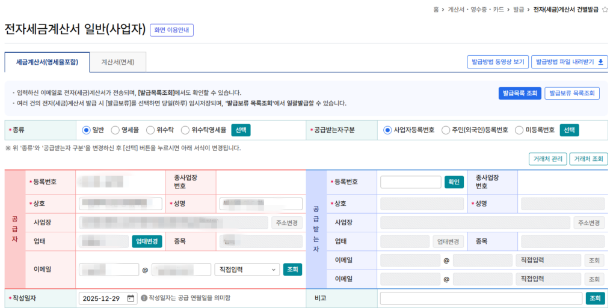Viewport: 616px width, 308px height.
Task: Click the 화면 이용안내 button
Action: (171, 30)
